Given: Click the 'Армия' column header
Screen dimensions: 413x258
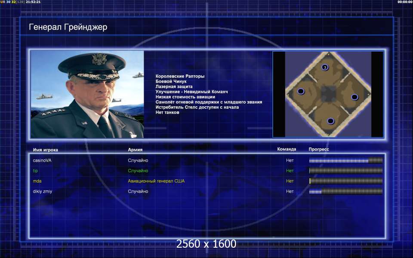Looking at the screenshot, I should tap(135, 150).
